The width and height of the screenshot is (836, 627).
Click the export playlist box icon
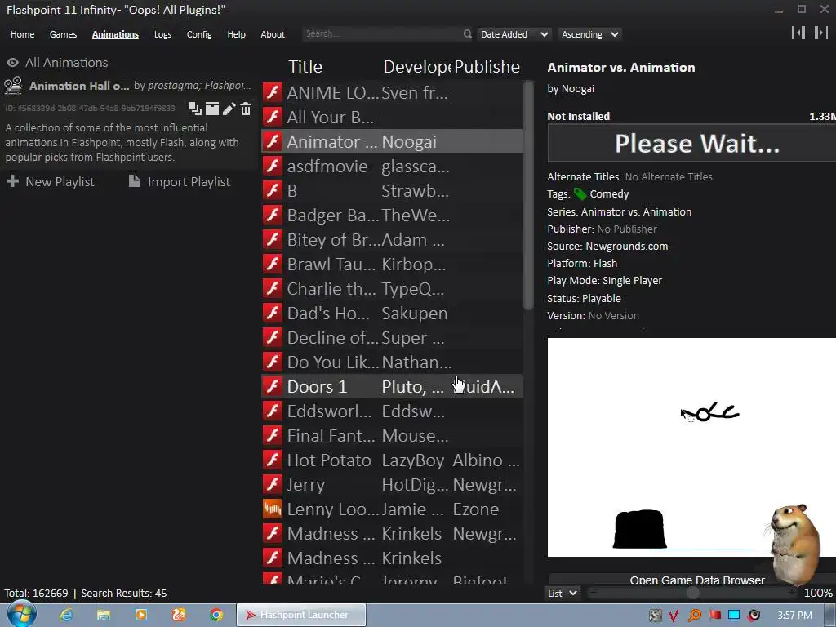tap(212, 109)
